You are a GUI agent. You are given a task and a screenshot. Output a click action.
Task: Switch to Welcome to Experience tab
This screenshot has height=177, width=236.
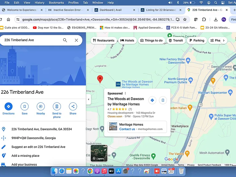pyautogui.click(x=22, y=10)
